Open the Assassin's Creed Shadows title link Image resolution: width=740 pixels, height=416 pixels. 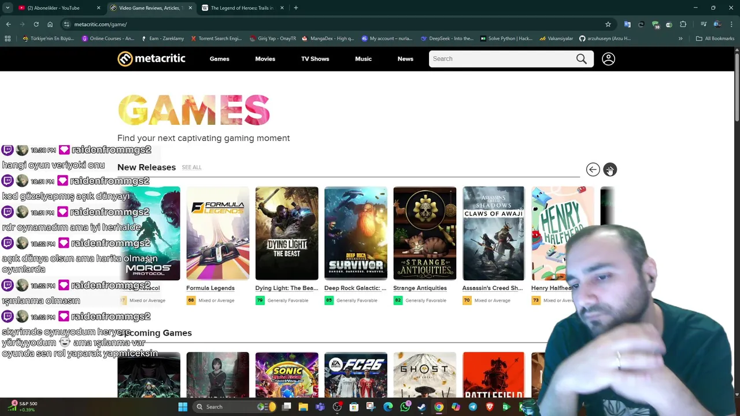pyautogui.click(x=493, y=288)
